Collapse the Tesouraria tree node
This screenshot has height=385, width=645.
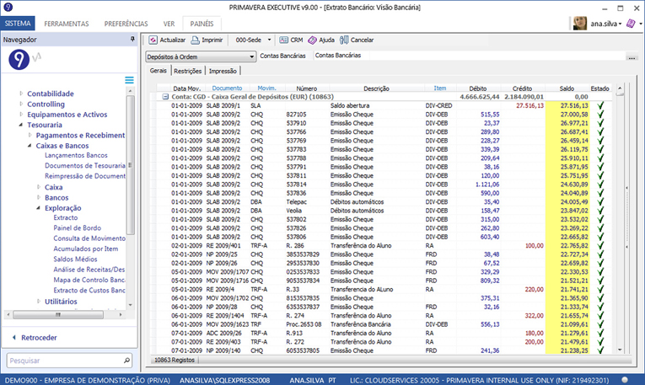21,125
